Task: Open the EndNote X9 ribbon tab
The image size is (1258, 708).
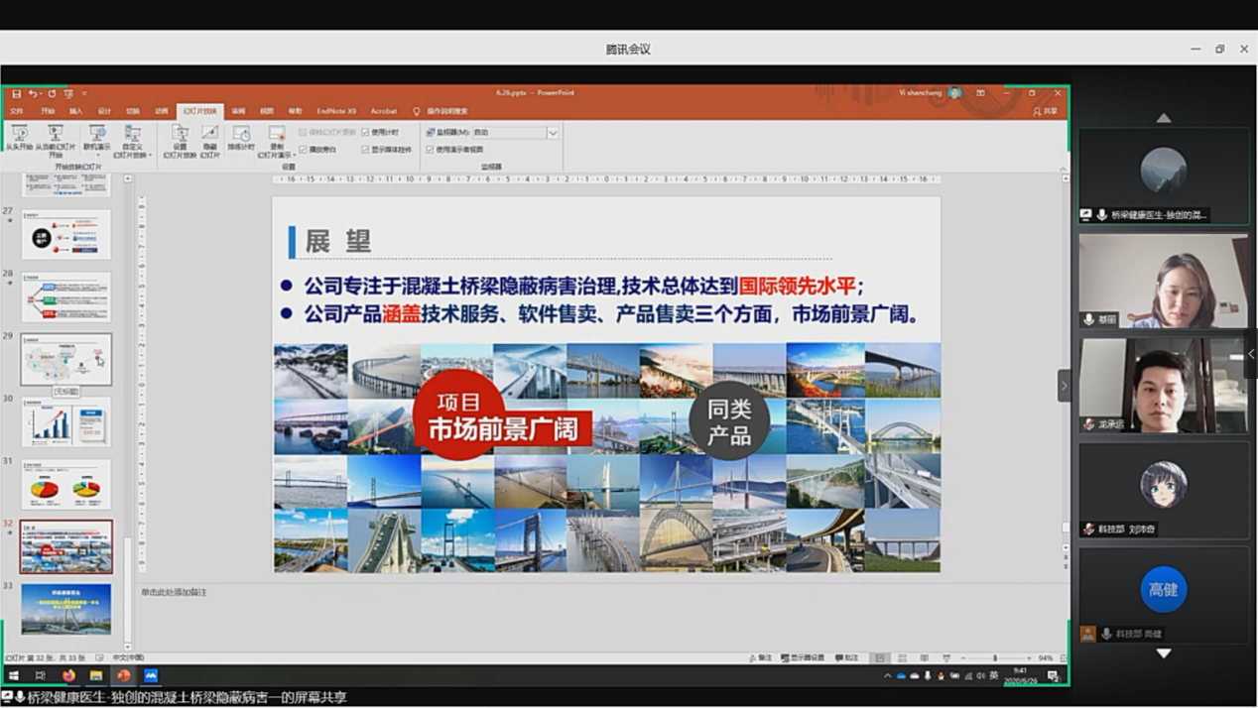Action: [x=336, y=111]
